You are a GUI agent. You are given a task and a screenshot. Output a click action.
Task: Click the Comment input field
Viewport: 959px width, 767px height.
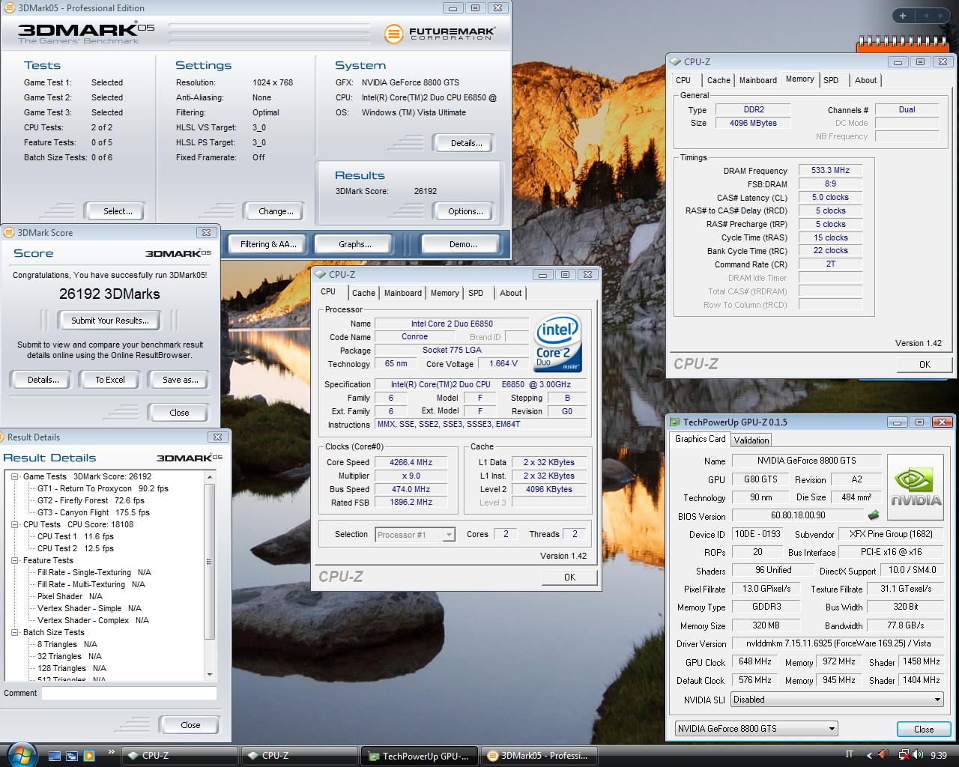129,694
